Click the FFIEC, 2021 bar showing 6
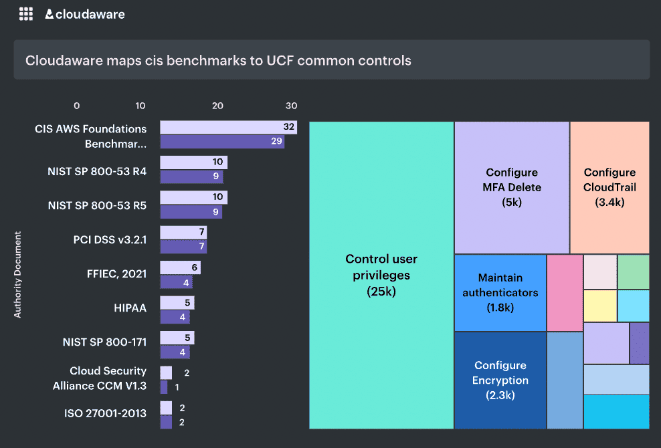The width and height of the screenshot is (661, 448). pos(181,267)
